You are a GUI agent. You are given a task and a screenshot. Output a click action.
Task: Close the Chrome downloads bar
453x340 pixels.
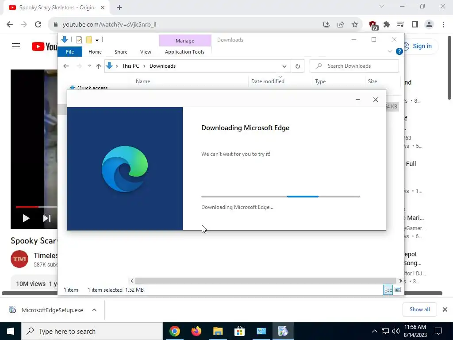pyautogui.click(x=445, y=309)
